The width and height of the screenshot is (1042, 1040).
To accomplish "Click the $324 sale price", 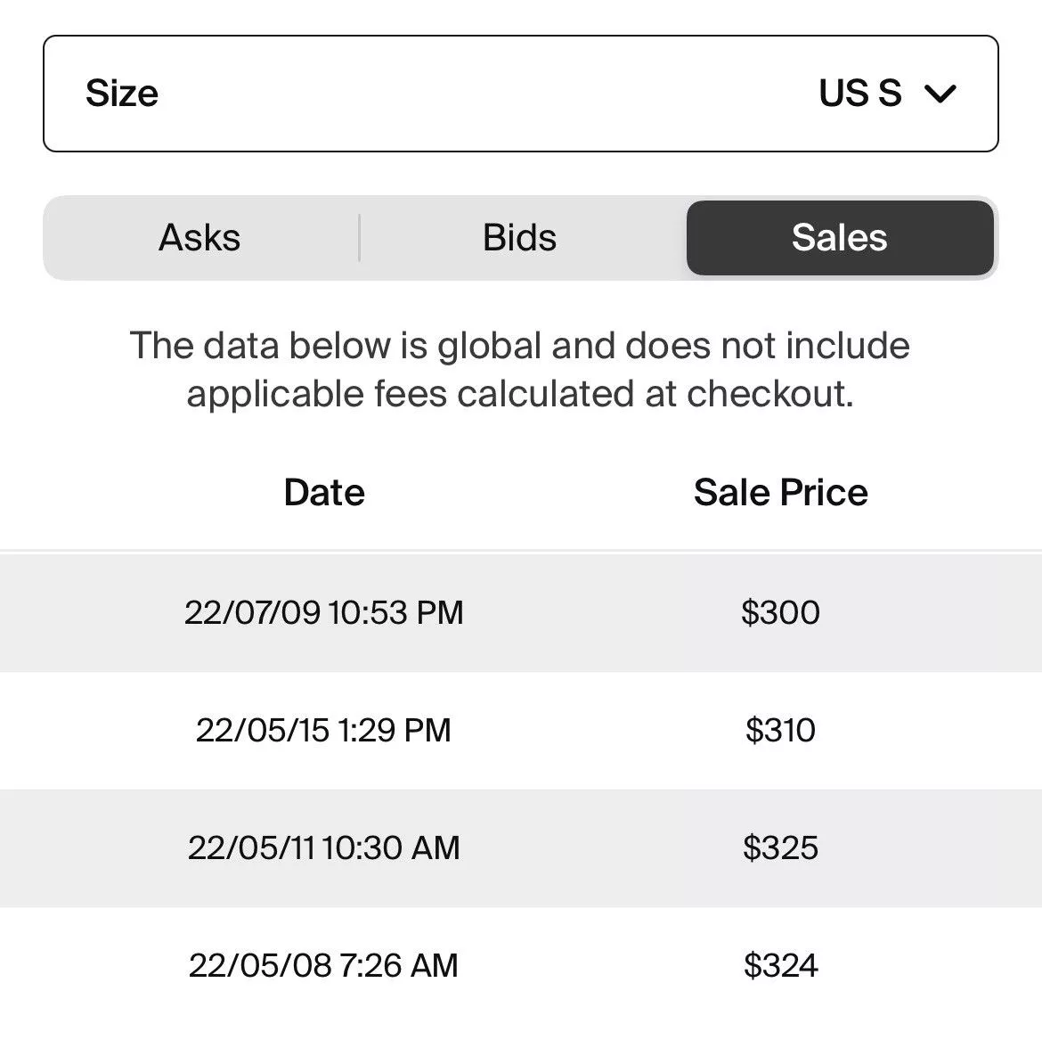I will (x=781, y=965).
